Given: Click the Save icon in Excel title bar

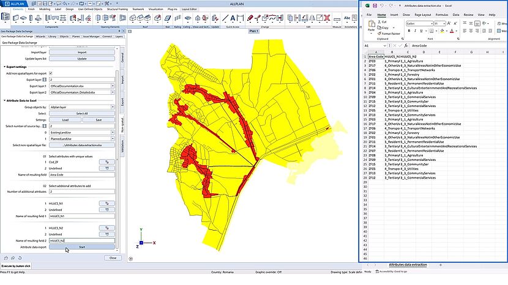Looking at the screenshot, I should [374, 5].
